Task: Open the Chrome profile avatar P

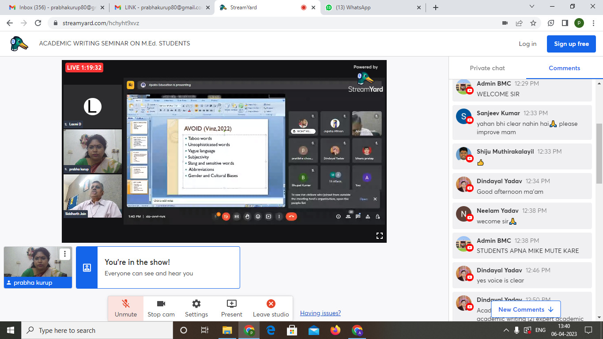Action: (x=579, y=23)
